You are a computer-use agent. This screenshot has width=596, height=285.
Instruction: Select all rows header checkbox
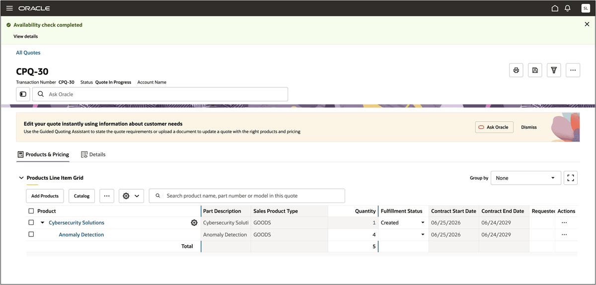(x=31, y=211)
